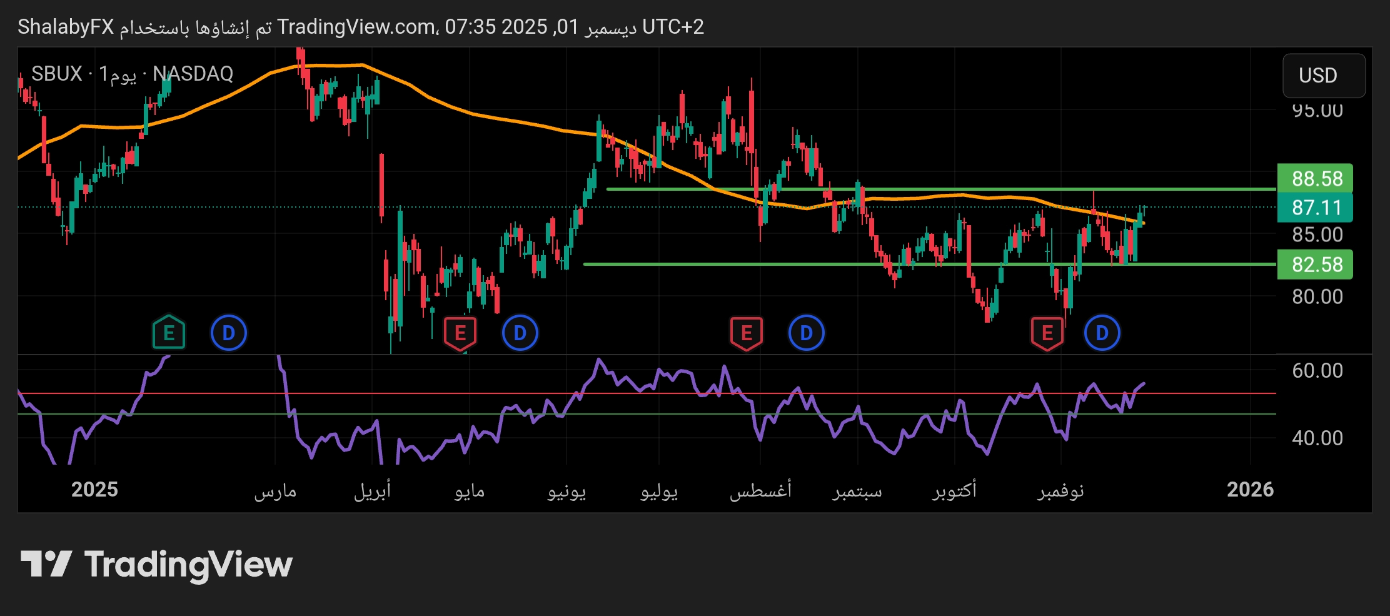Click the 60.00 level on RSI scale
1390x616 pixels.
(x=1317, y=370)
